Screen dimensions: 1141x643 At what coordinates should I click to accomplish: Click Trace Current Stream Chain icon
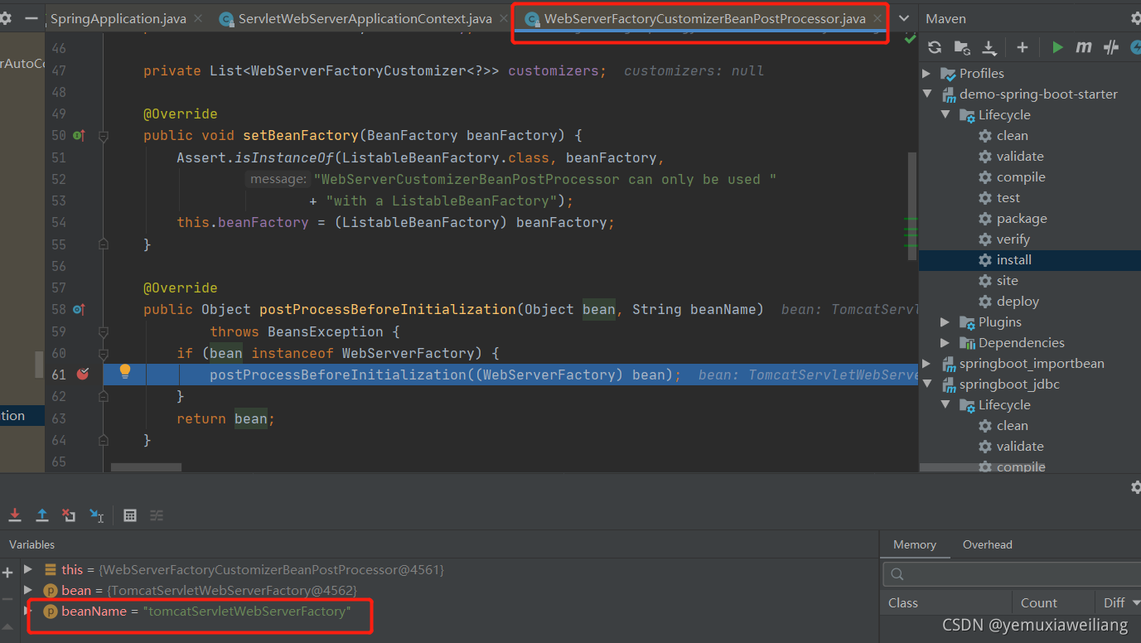157,515
